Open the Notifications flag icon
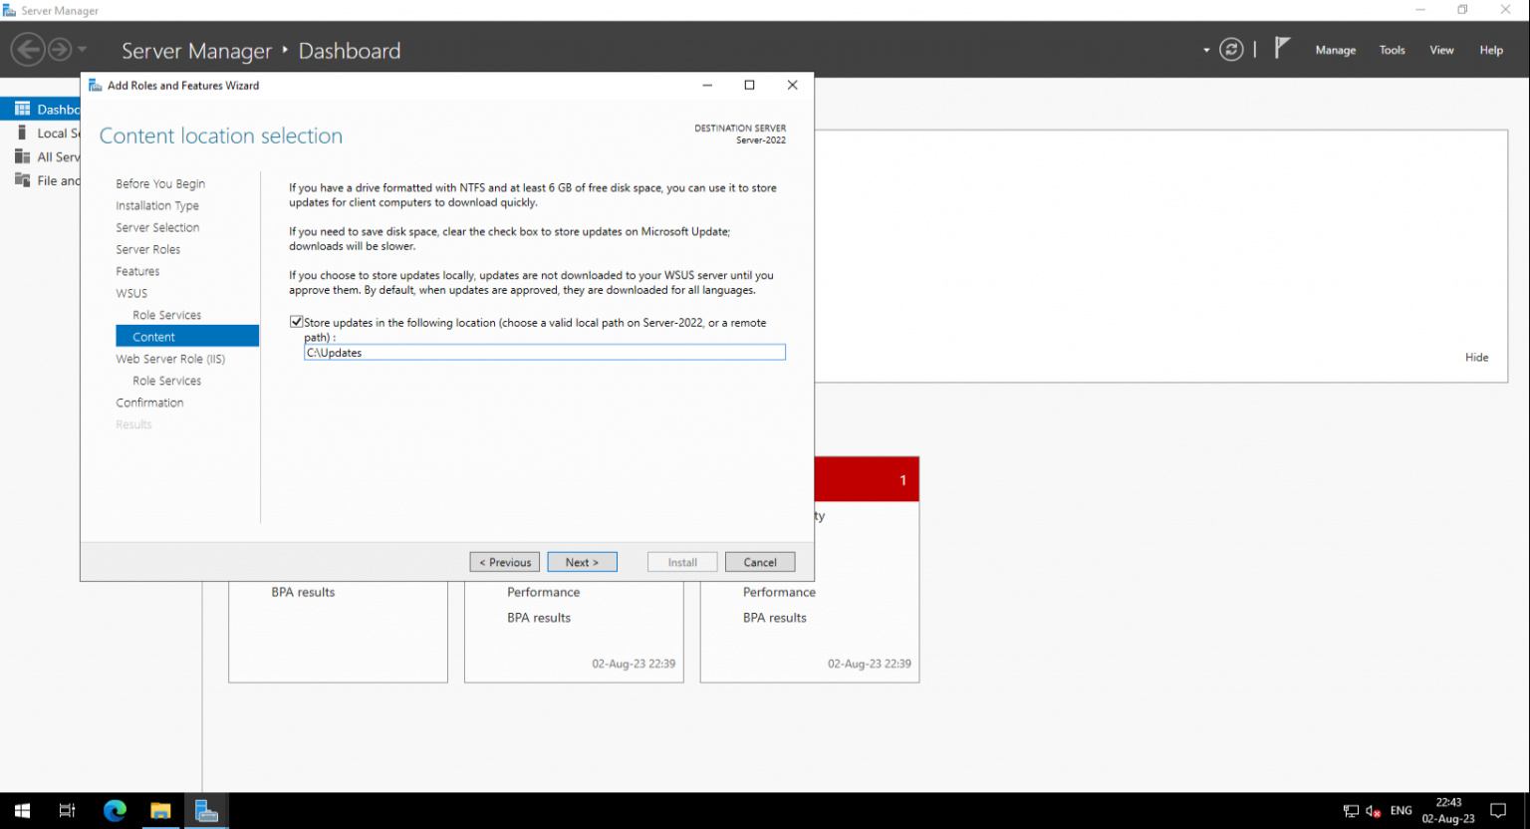1530x829 pixels. tap(1283, 48)
